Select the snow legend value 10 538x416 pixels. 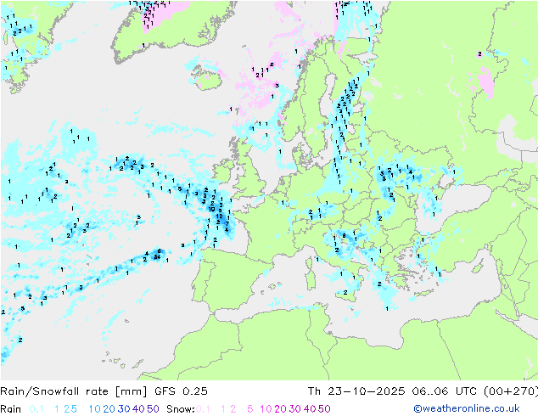tap(266, 409)
